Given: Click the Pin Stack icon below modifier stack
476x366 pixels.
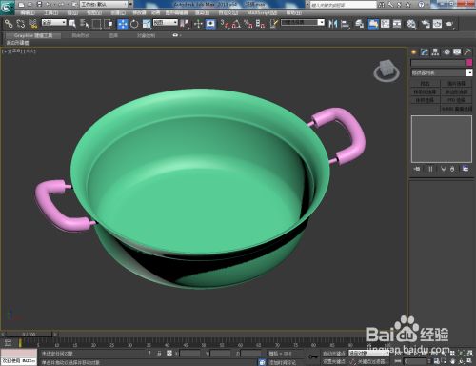Looking at the screenshot, I should 417,169.
